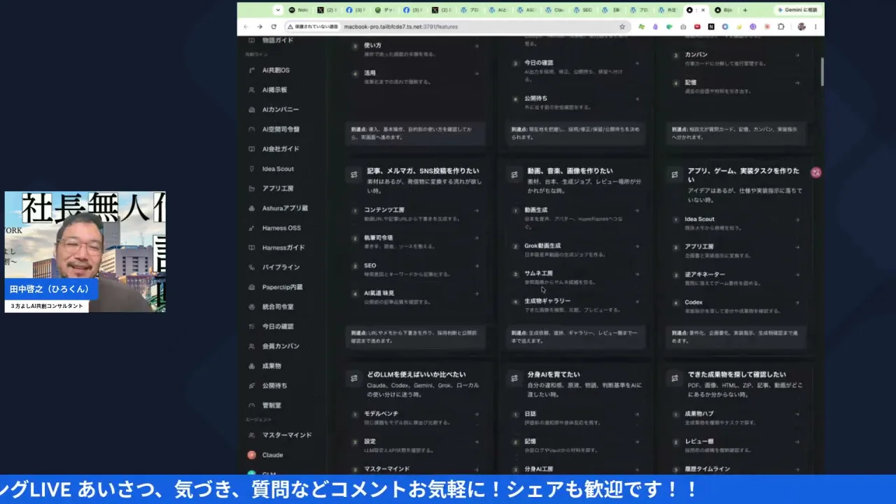
Task: Open 管制室 icon in sidebar
Action: (x=252, y=405)
